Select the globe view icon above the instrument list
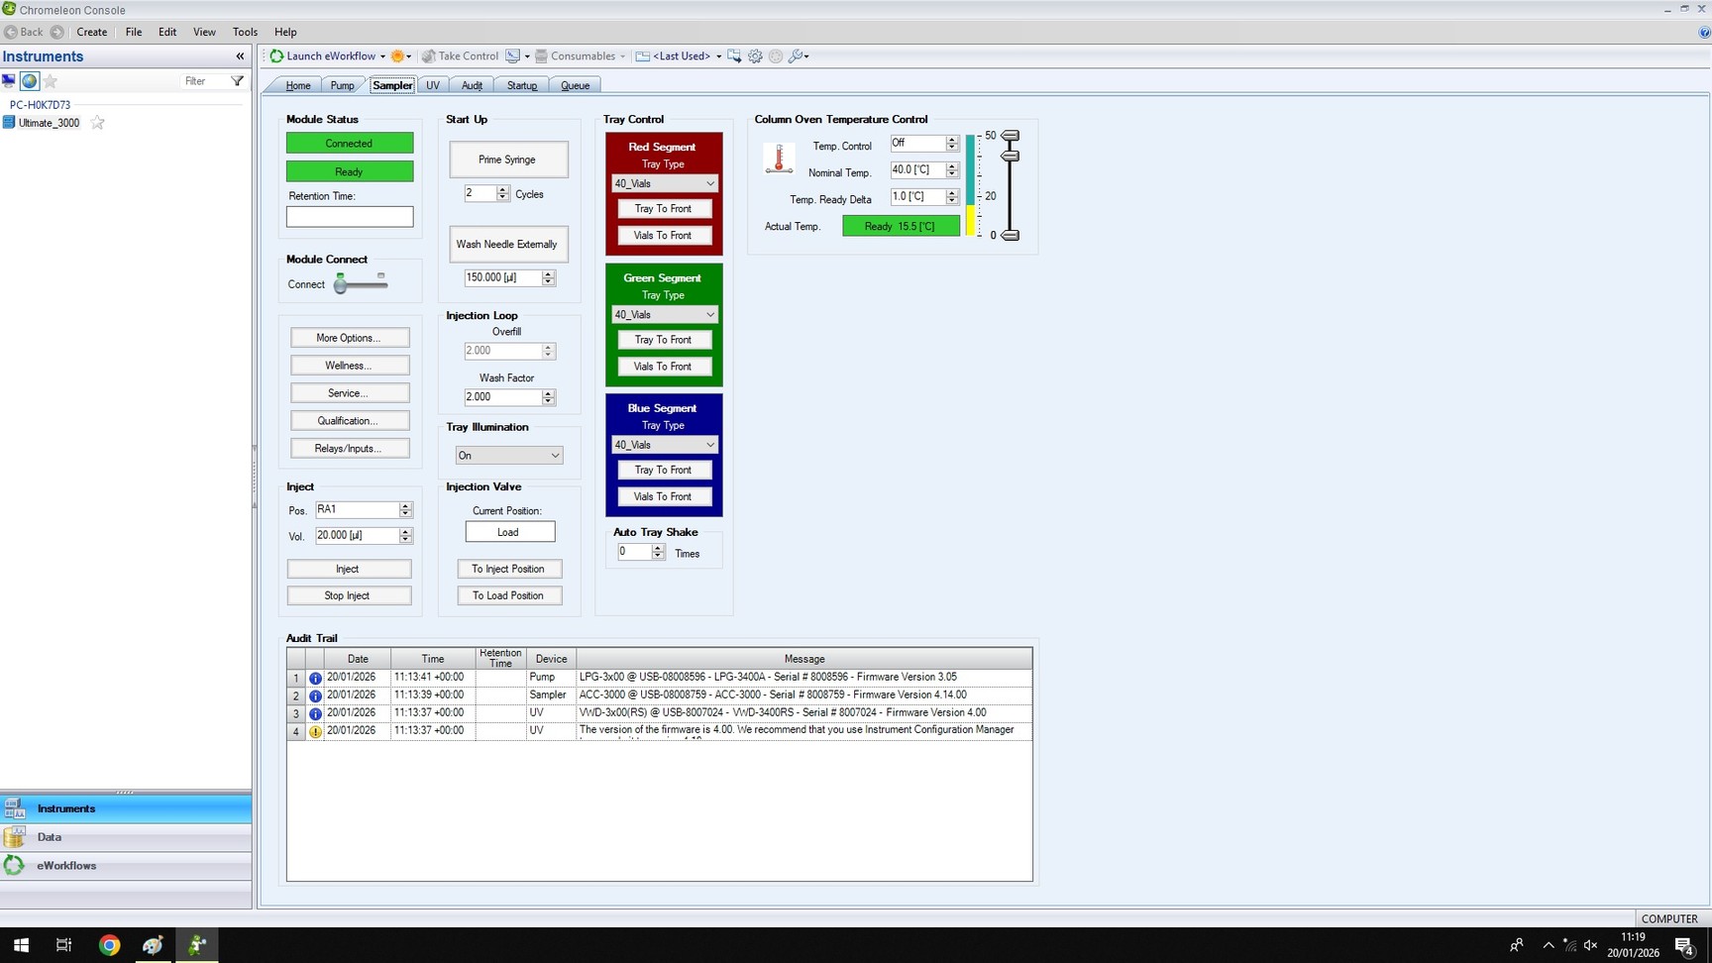 pyautogui.click(x=29, y=81)
